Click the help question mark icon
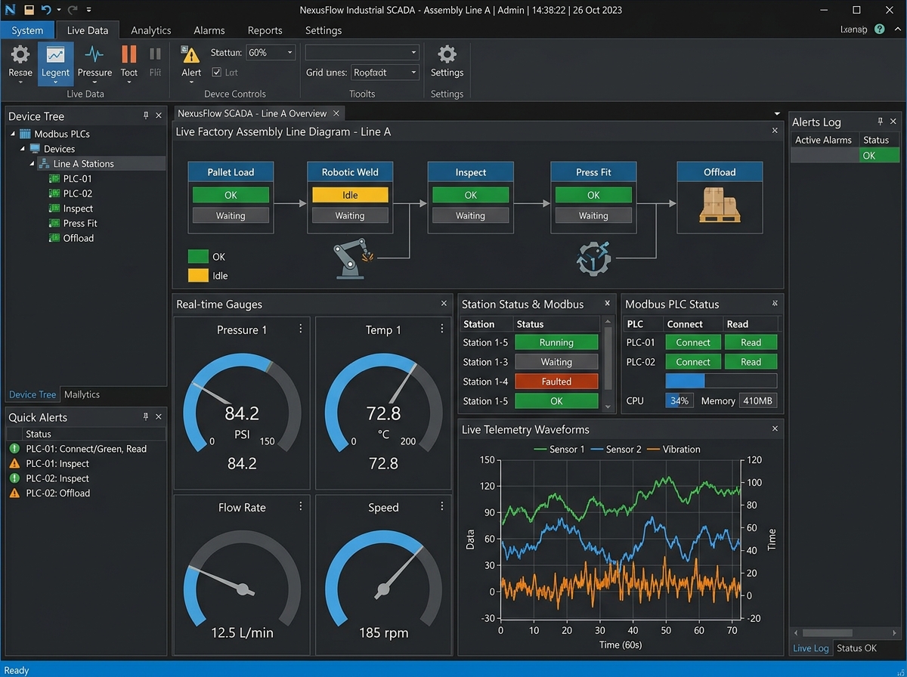This screenshot has width=907, height=677. pos(879,29)
